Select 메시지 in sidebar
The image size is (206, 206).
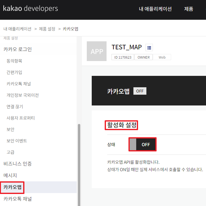pos(10,175)
